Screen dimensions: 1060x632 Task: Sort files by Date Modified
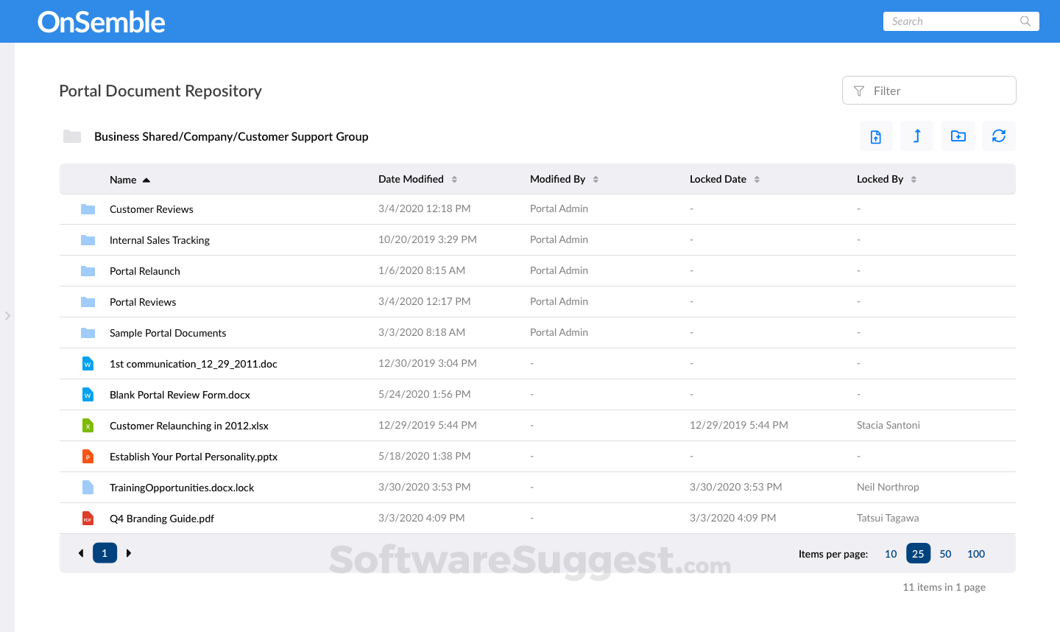tap(454, 178)
